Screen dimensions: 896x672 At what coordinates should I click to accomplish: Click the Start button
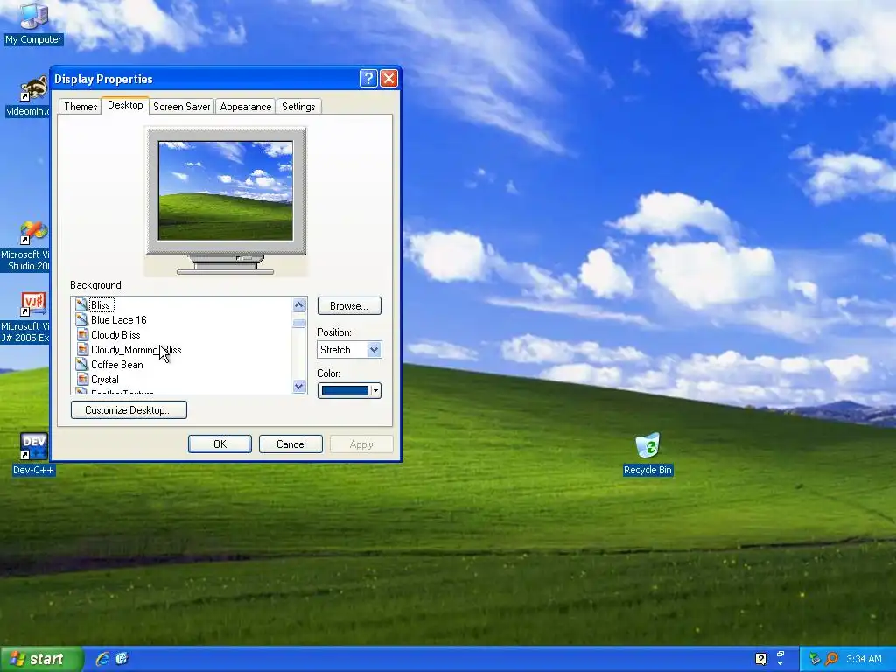(41, 659)
